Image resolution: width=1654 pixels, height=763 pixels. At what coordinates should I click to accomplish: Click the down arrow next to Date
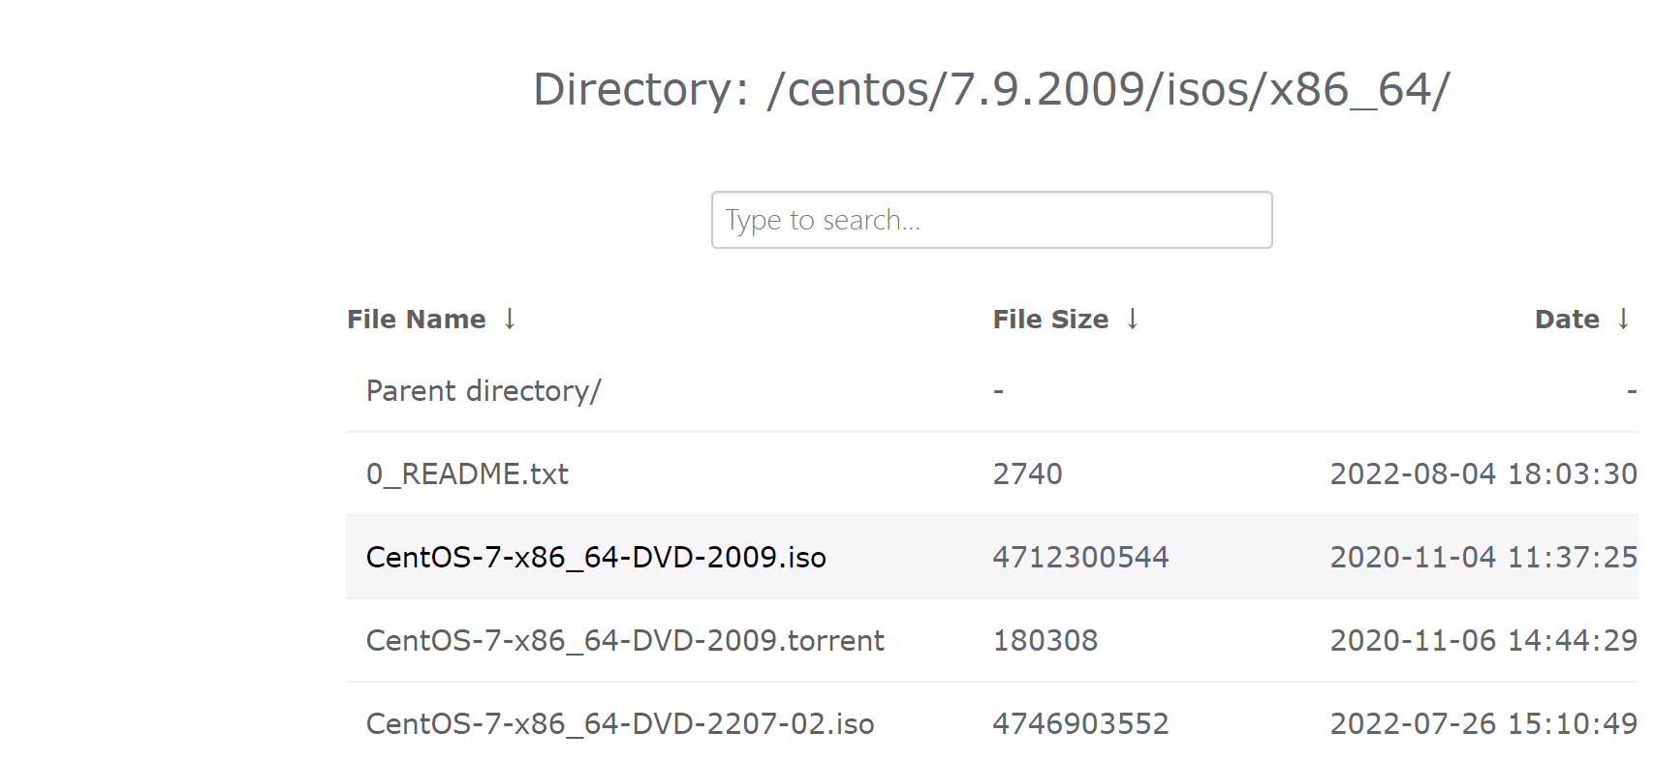(1623, 319)
